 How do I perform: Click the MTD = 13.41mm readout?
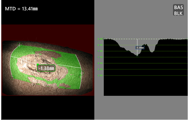point(21,9)
